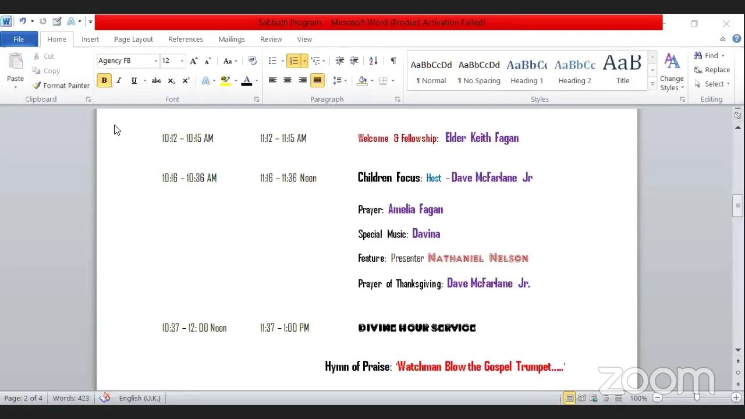Open the font name dropdown

155,61
